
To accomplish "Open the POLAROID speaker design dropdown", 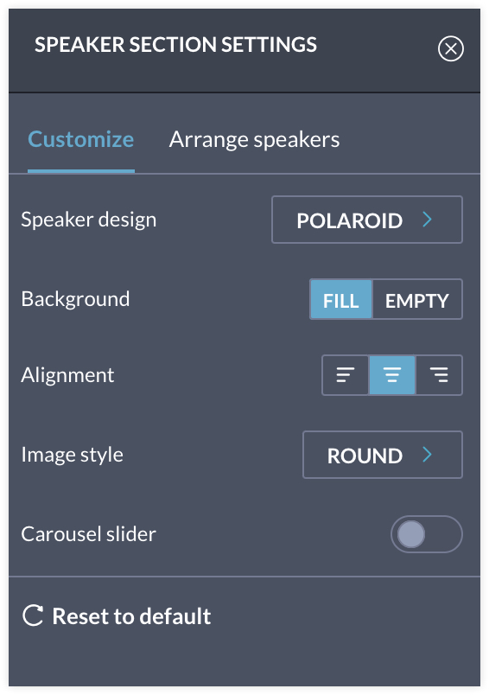I will point(366,220).
